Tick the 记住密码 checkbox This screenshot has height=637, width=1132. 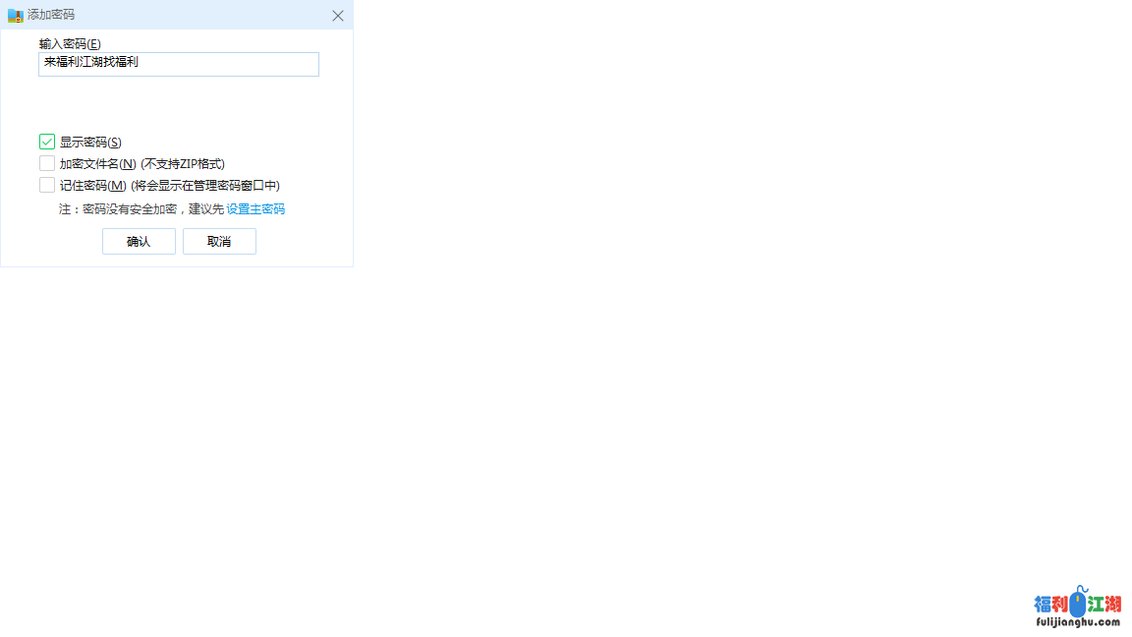point(47,185)
